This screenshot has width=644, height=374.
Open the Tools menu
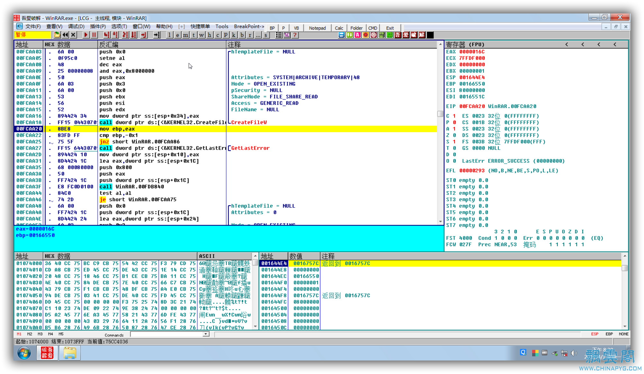point(222,27)
